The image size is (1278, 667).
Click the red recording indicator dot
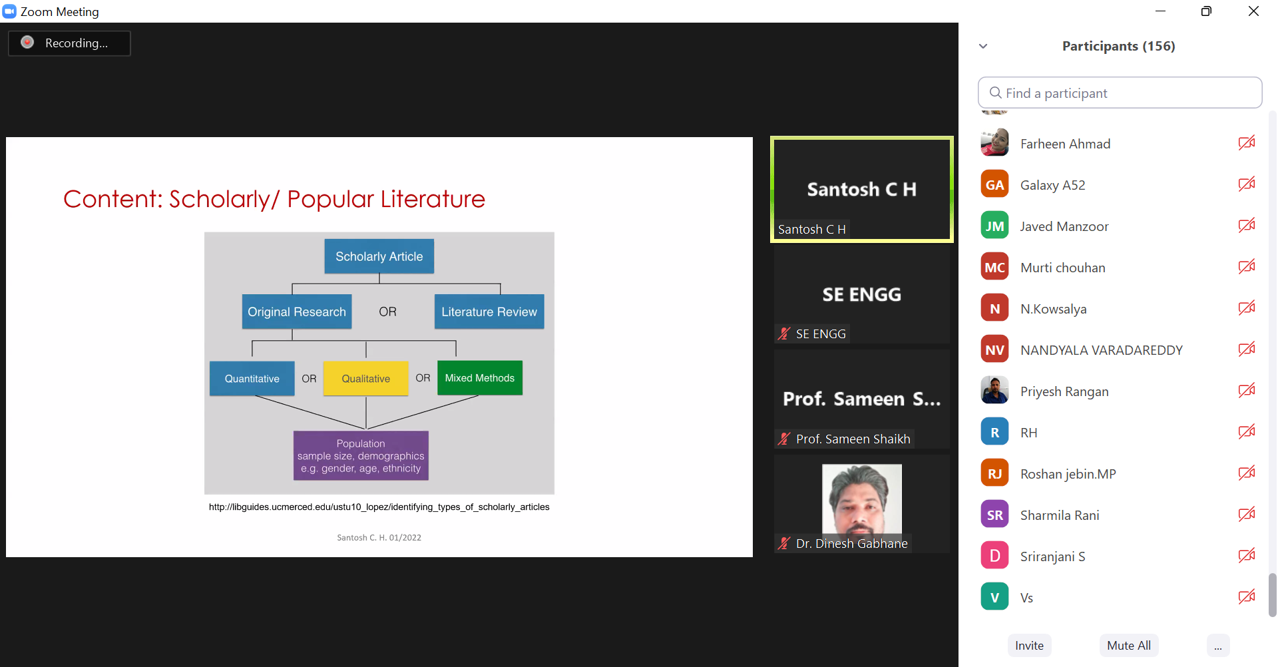pos(27,43)
